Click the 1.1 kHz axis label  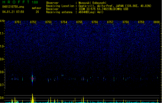(x=2, y=33)
